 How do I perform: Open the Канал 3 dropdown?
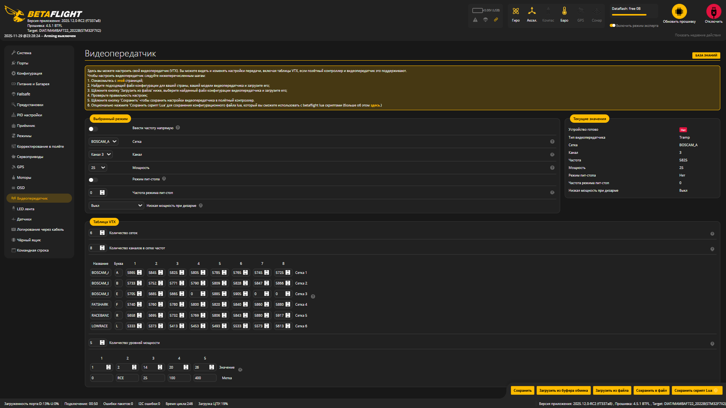(x=100, y=154)
